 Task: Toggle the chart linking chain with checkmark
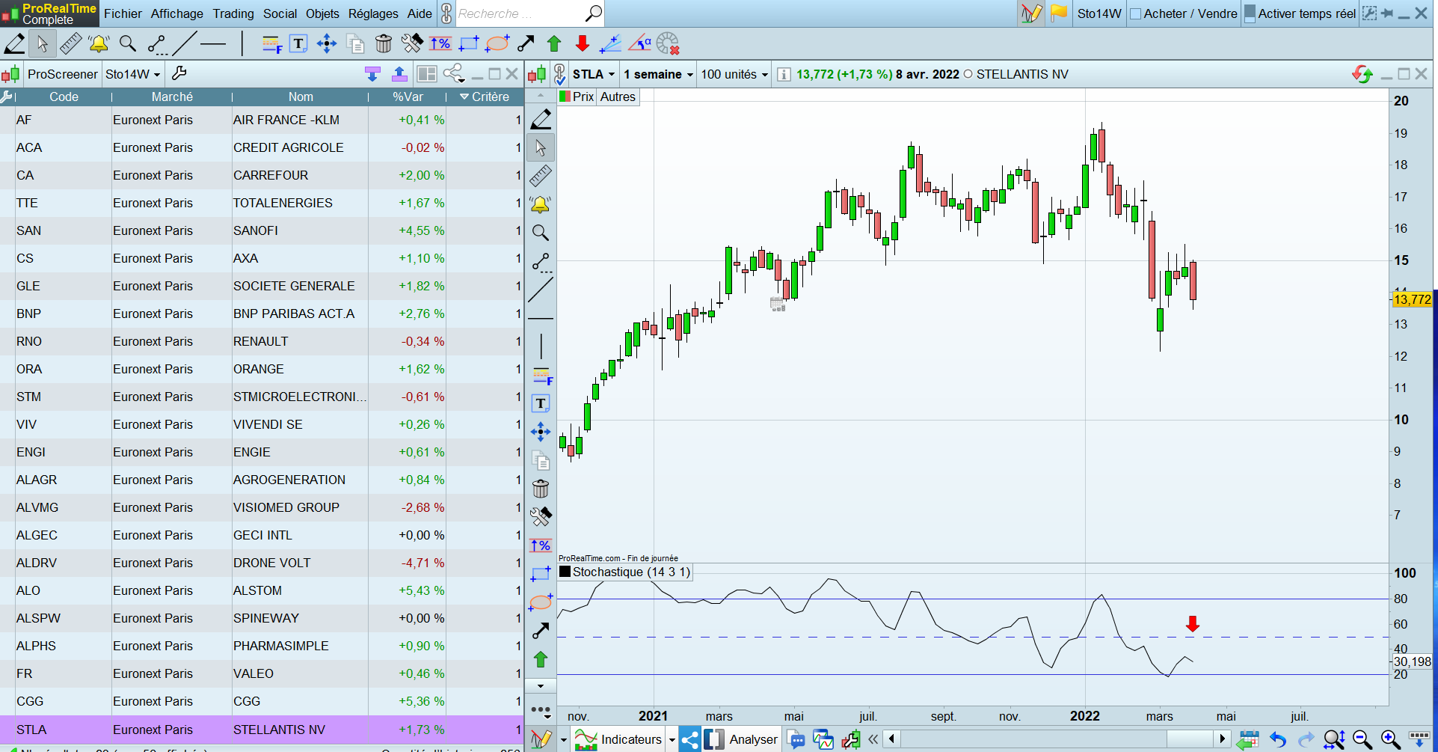pos(559,74)
